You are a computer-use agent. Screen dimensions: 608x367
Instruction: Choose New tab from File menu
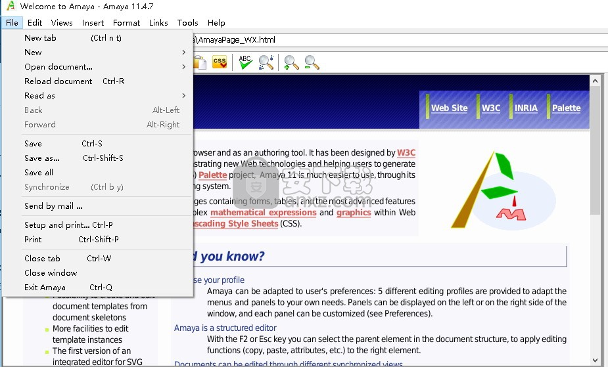(x=98, y=38)
